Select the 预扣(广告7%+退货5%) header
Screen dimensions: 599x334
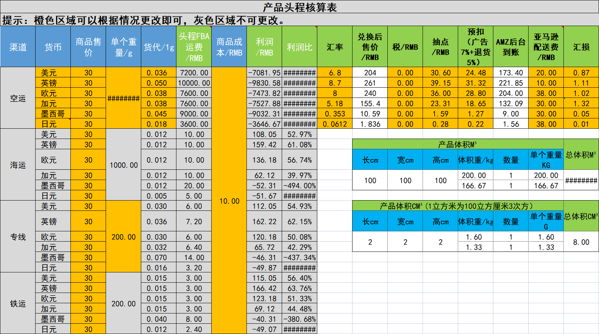[475, 47]
